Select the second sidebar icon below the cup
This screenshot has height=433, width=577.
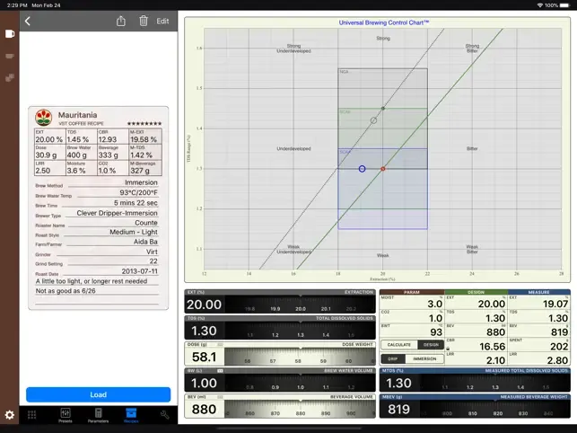10,56
